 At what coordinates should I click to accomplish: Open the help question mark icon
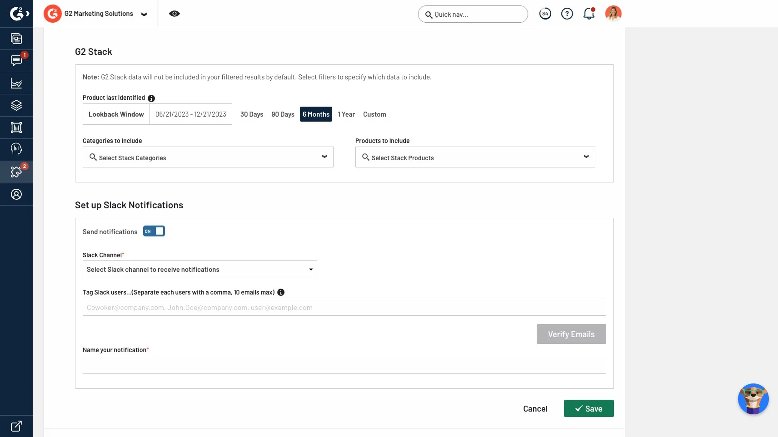coord(567,14)
